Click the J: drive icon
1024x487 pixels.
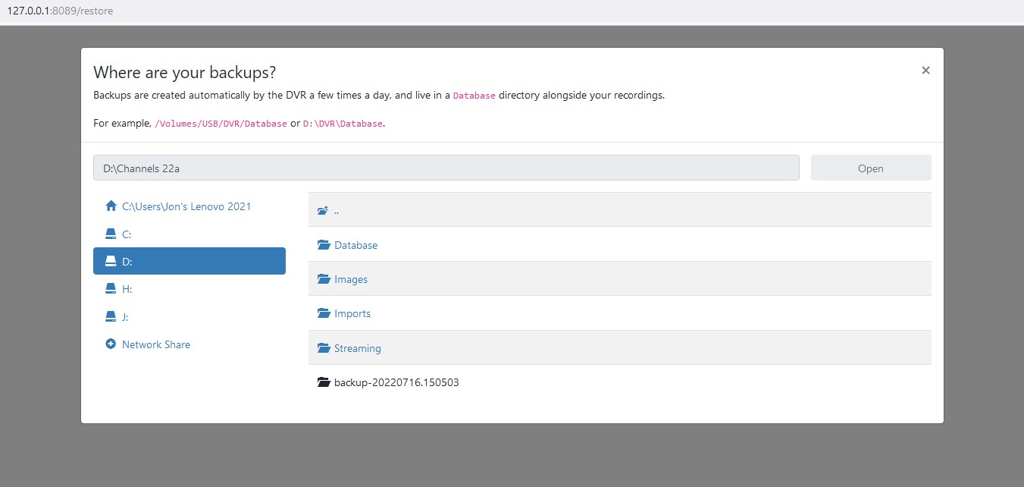111,317
